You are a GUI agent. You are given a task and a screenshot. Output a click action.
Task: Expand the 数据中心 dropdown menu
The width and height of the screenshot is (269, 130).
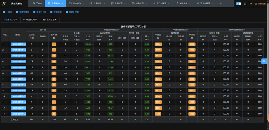[55, 3]
